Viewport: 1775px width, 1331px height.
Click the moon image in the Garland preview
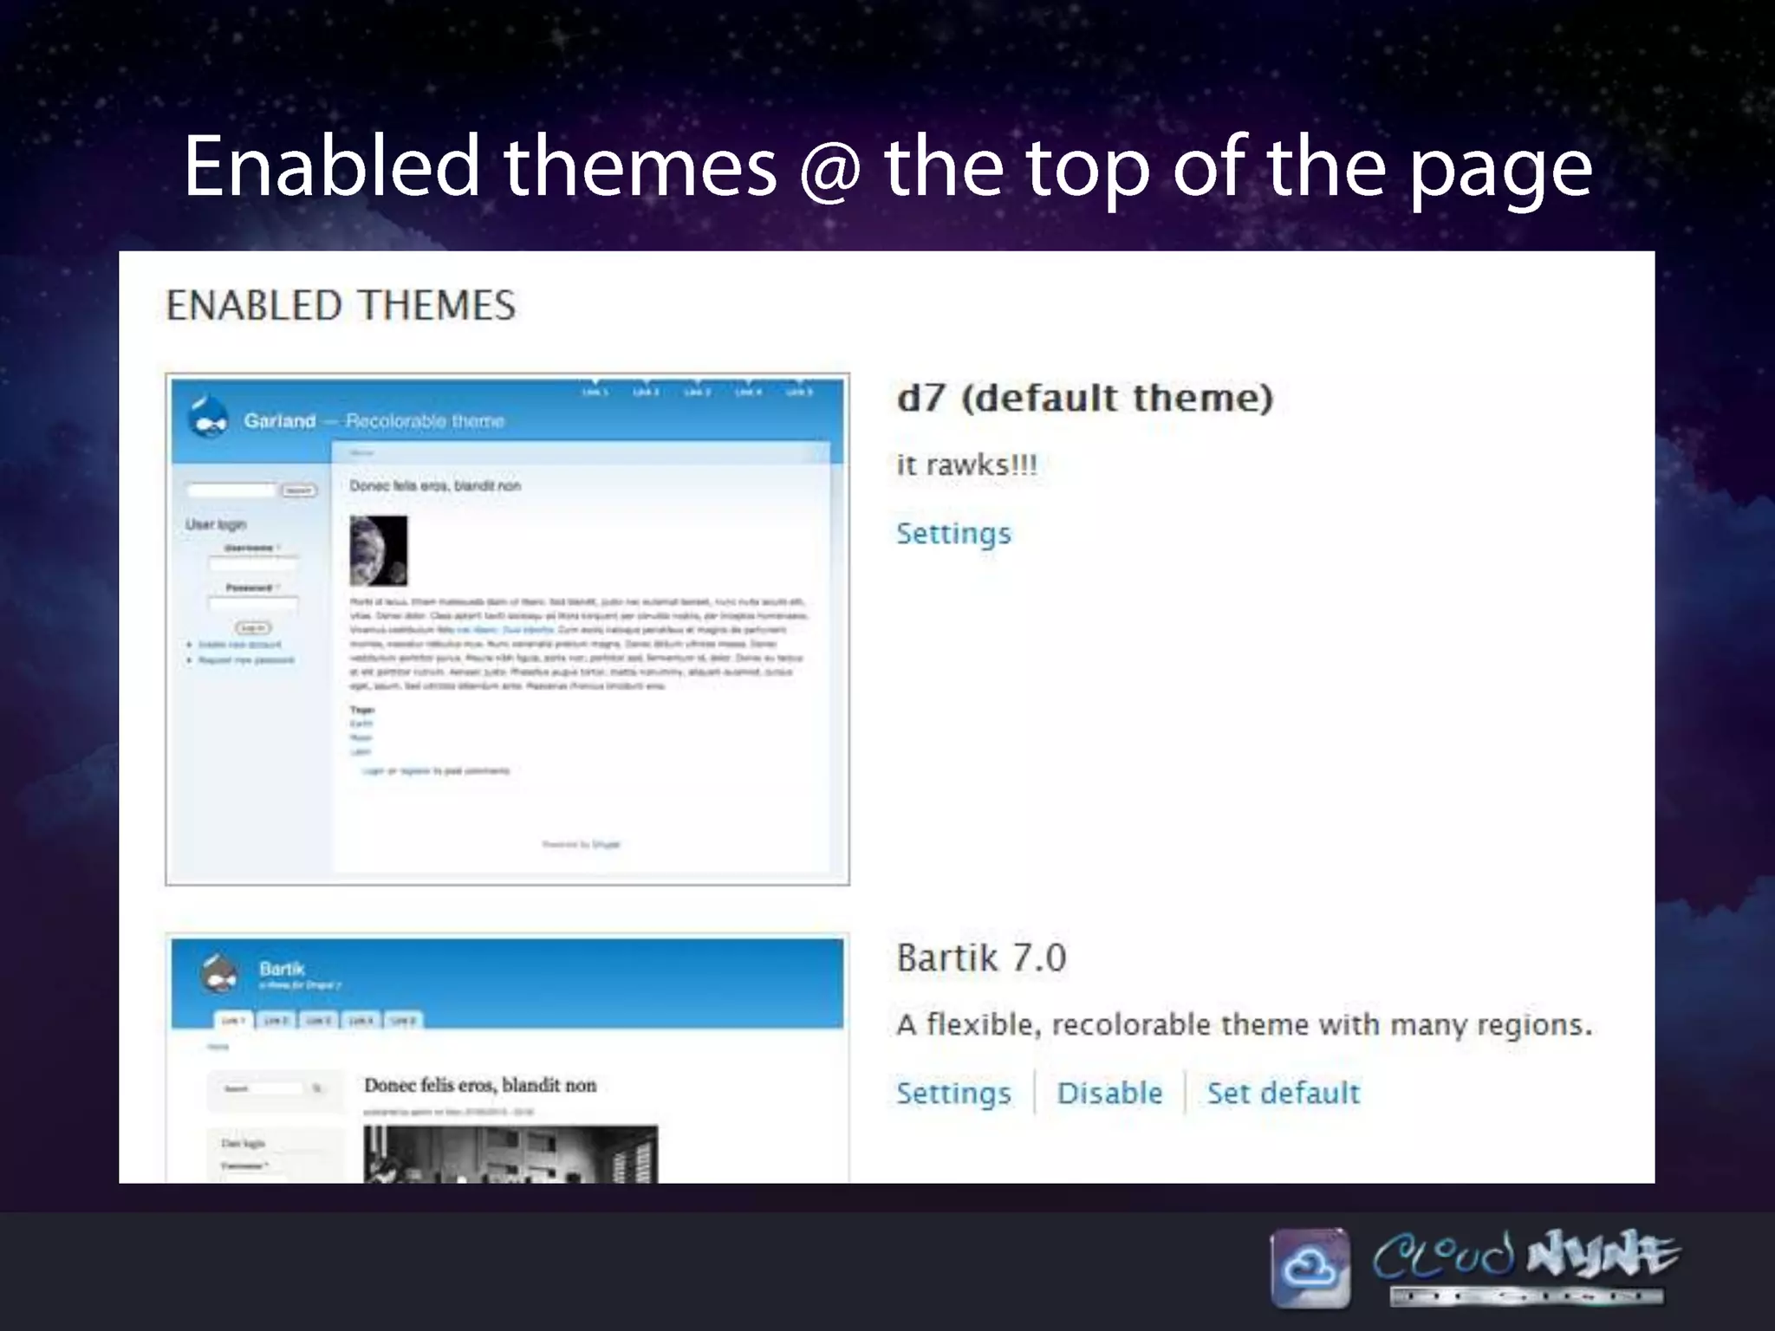378,551
